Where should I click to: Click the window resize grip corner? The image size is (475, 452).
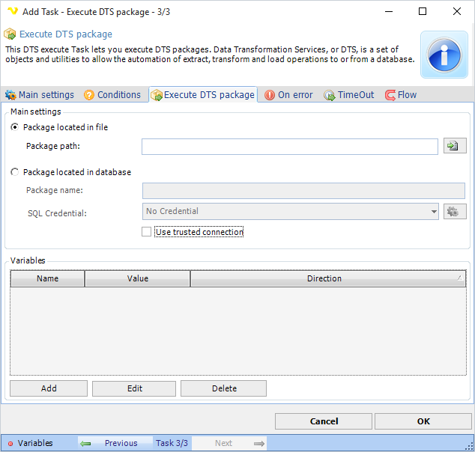469,446
